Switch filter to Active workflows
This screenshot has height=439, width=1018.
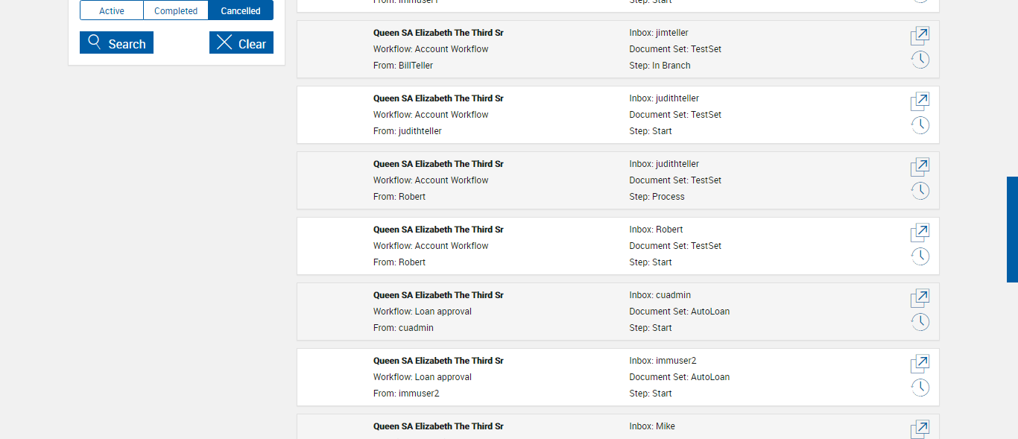[112, 10]
